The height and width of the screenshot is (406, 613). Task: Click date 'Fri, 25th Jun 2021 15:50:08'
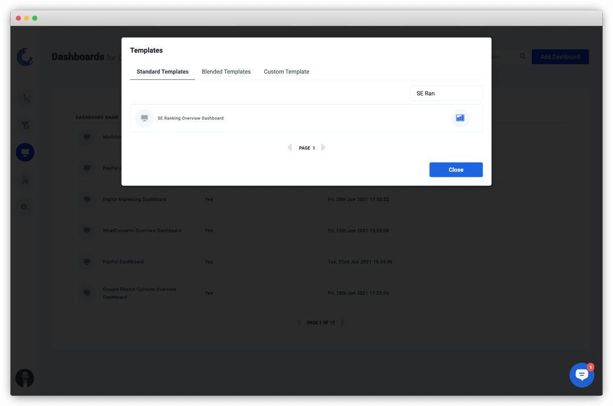358,231
